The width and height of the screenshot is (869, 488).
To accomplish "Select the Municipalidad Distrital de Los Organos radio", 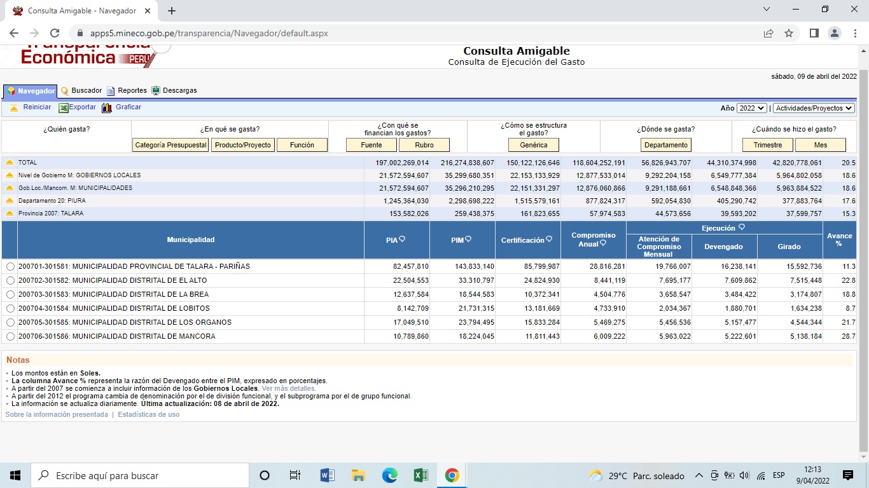I will tap(10, 323).
